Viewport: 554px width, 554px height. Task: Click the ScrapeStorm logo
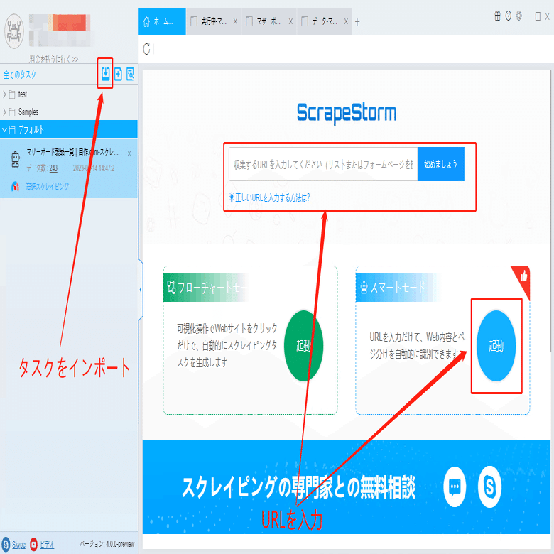pyautogui.click(x=347, y=113)
